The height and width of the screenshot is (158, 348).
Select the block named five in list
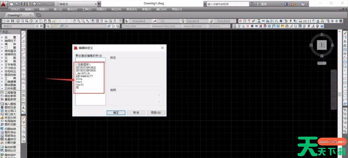[x=79, y=79]
